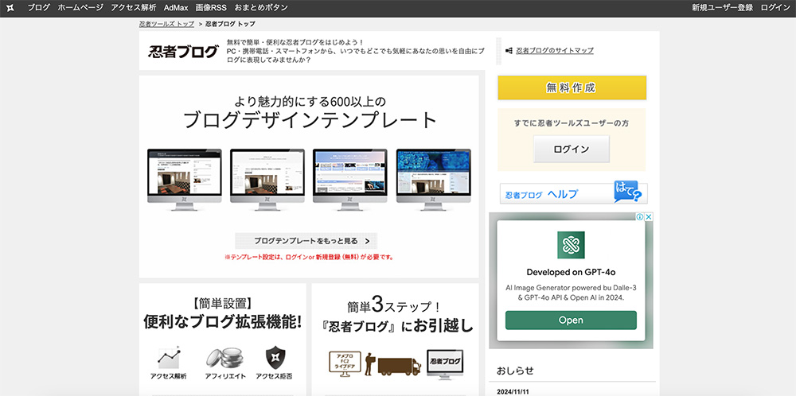796x396 pixels.
Task: Click the sitemap tree icon
Action: (x=509, y=51)
